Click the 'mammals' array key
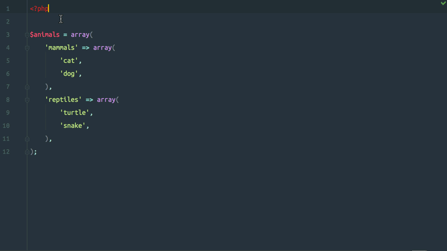 tap(61, 47)
